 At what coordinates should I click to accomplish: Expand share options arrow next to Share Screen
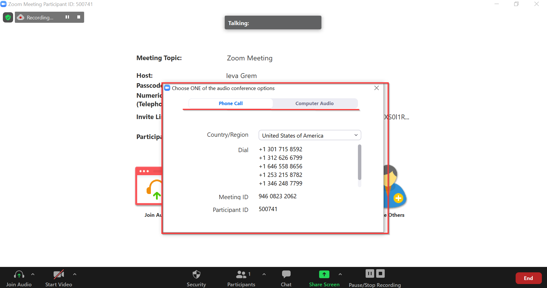[340, 274]
